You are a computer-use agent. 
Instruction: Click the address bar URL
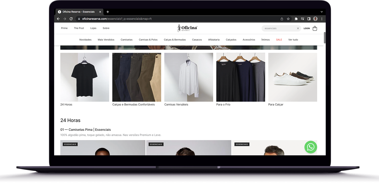click(117, 19)
